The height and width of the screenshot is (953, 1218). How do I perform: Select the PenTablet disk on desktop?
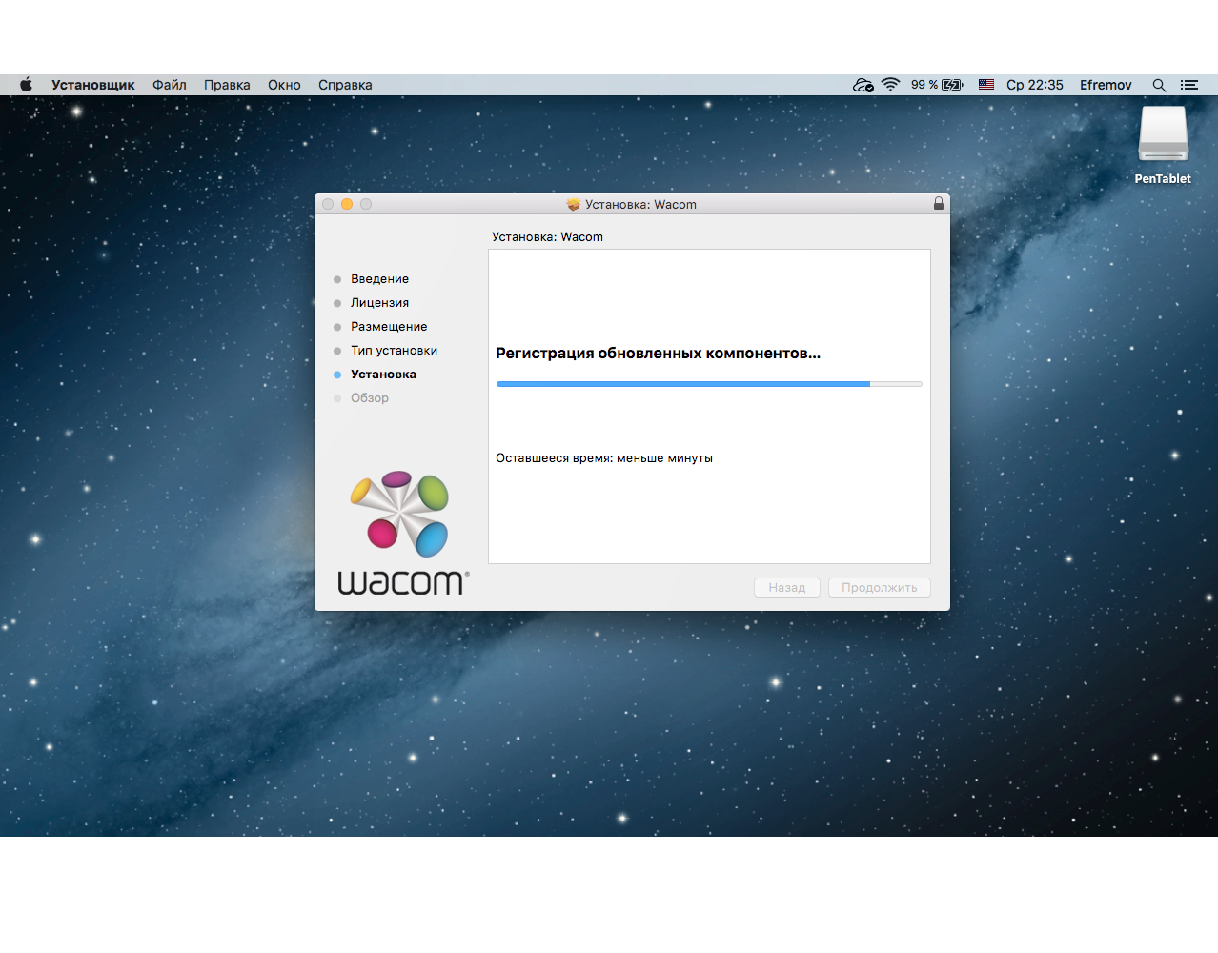(x=1163, y=145)
